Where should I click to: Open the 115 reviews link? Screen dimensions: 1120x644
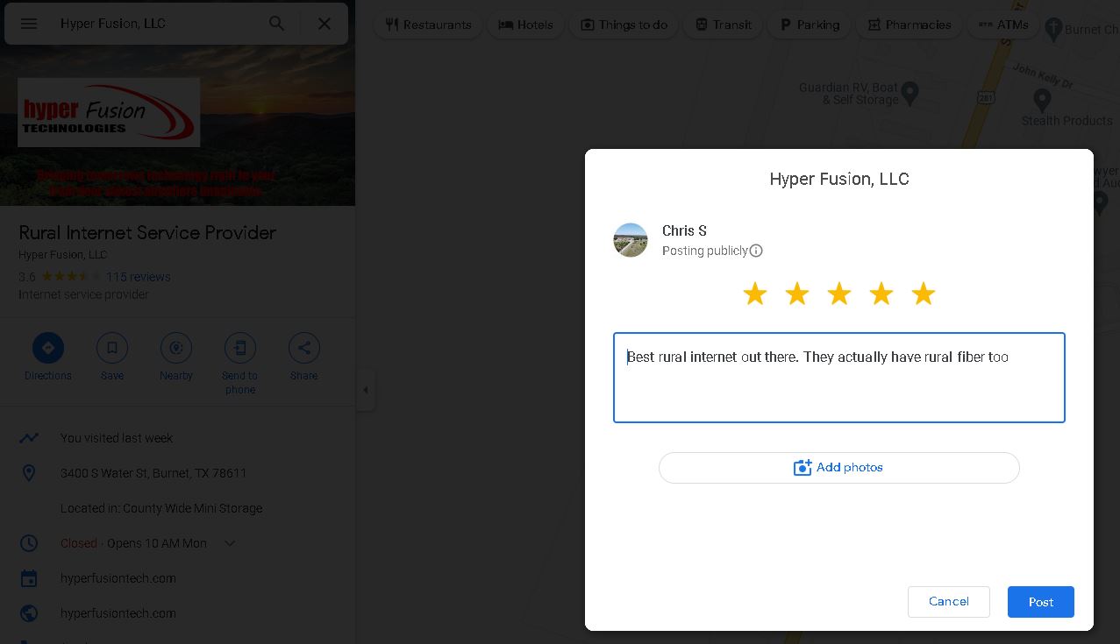coord(139,277)
